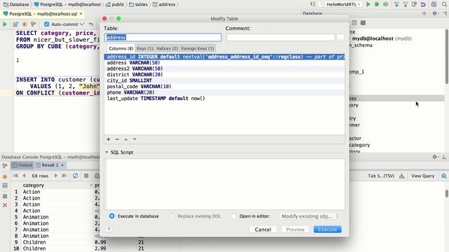
Task: Open the table editor icon in the Database toolbar
Action: 354,23
